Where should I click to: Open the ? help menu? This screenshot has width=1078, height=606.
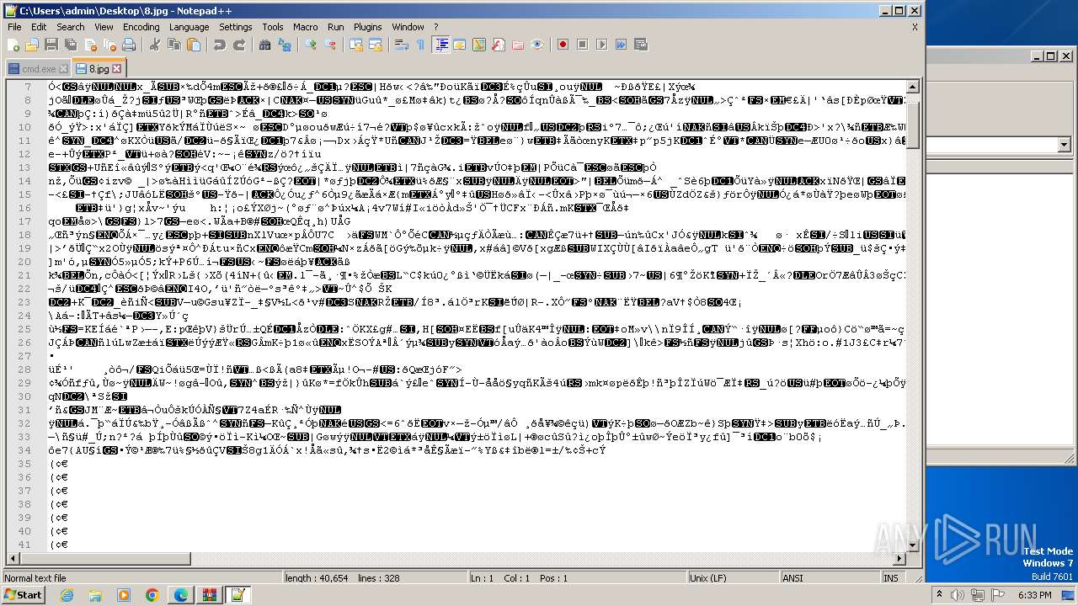435,27
